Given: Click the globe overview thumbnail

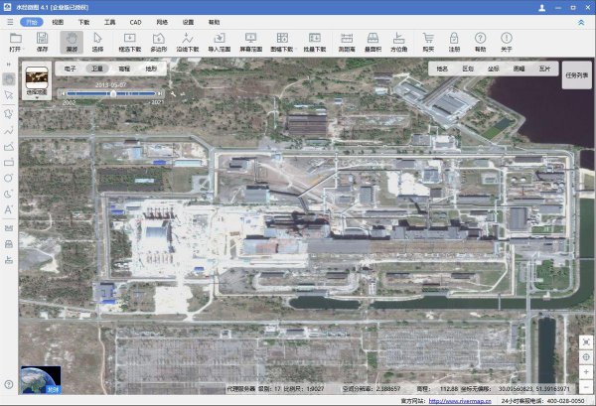Looking at the screenshot, I should pos(41,378).
